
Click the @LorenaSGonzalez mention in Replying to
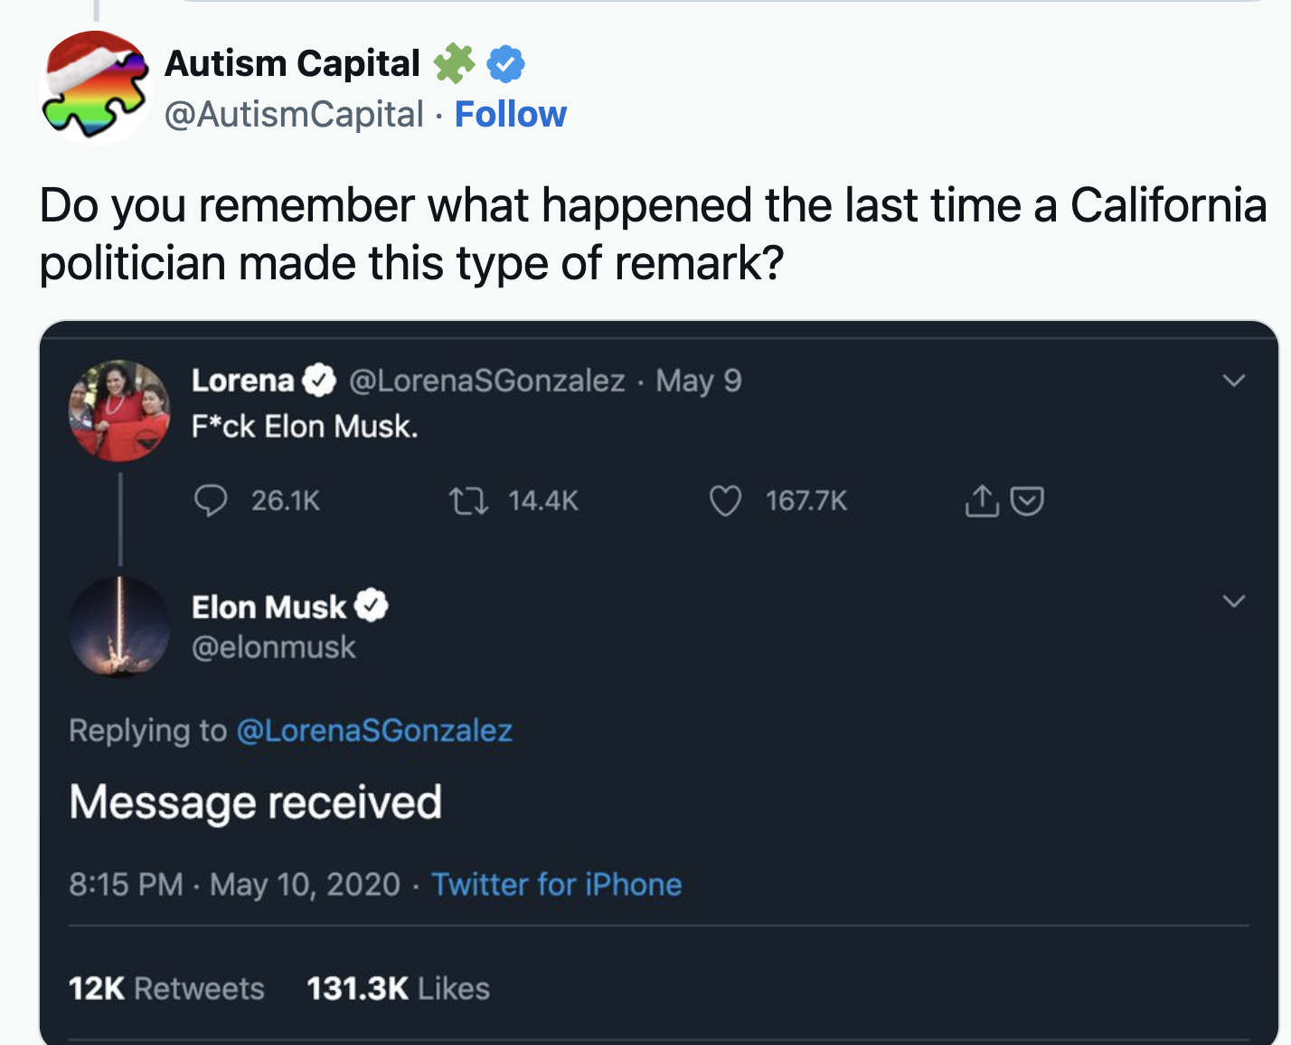(374, 730)
